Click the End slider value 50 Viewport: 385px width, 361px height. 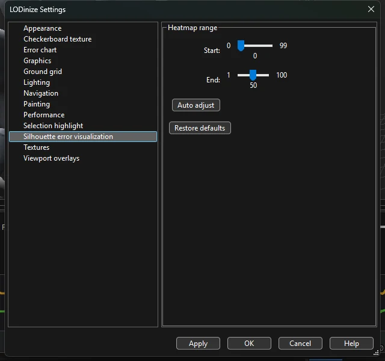tap(253, 85)
